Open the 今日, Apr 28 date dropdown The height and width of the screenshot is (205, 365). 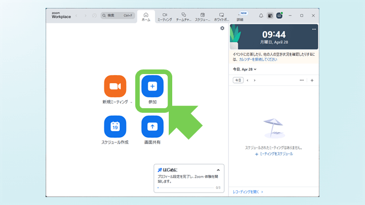pos(245,69)
